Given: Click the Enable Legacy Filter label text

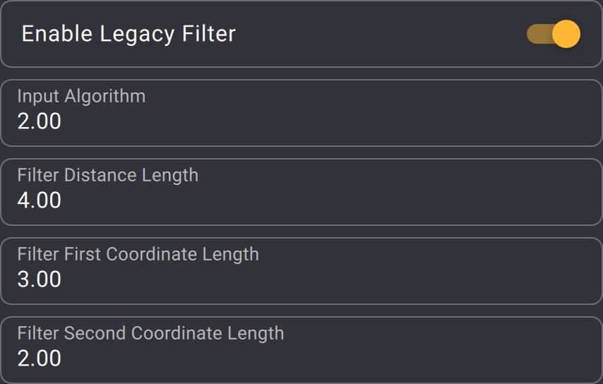Looking at the screenshot, I should click(x=129, y=34).
